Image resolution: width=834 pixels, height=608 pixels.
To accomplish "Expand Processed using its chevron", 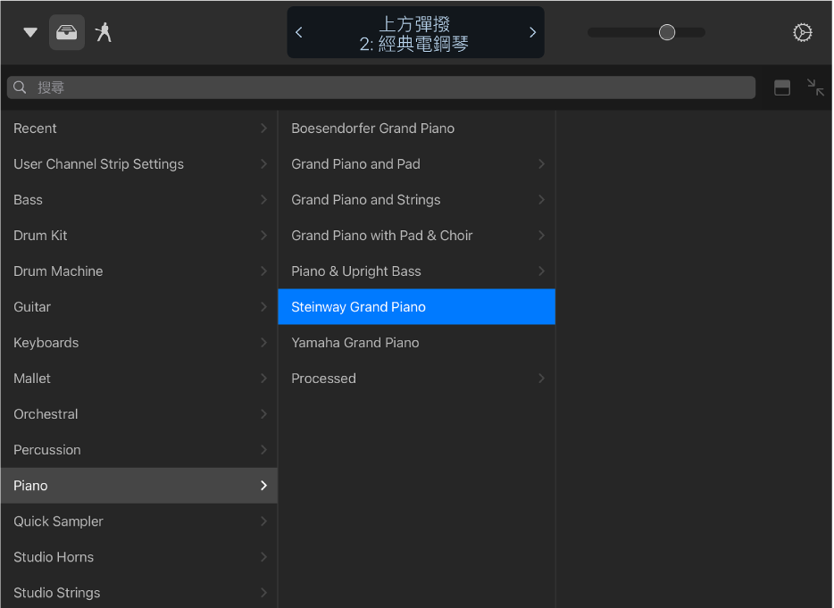I will [541, 379].
